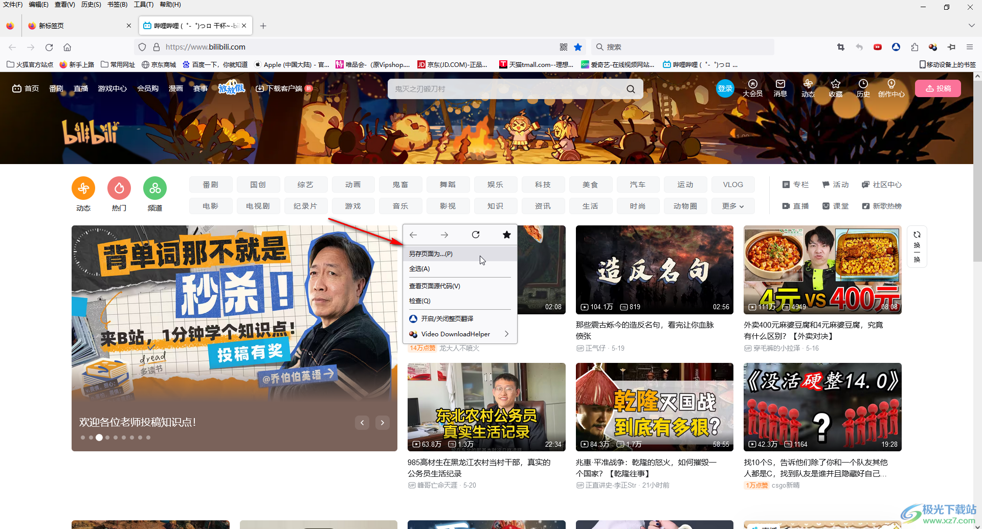This screenshot has height=529, width=982.
Task: Expand the list-all-tabs dropdown arrow
Action: coord(971,26)
